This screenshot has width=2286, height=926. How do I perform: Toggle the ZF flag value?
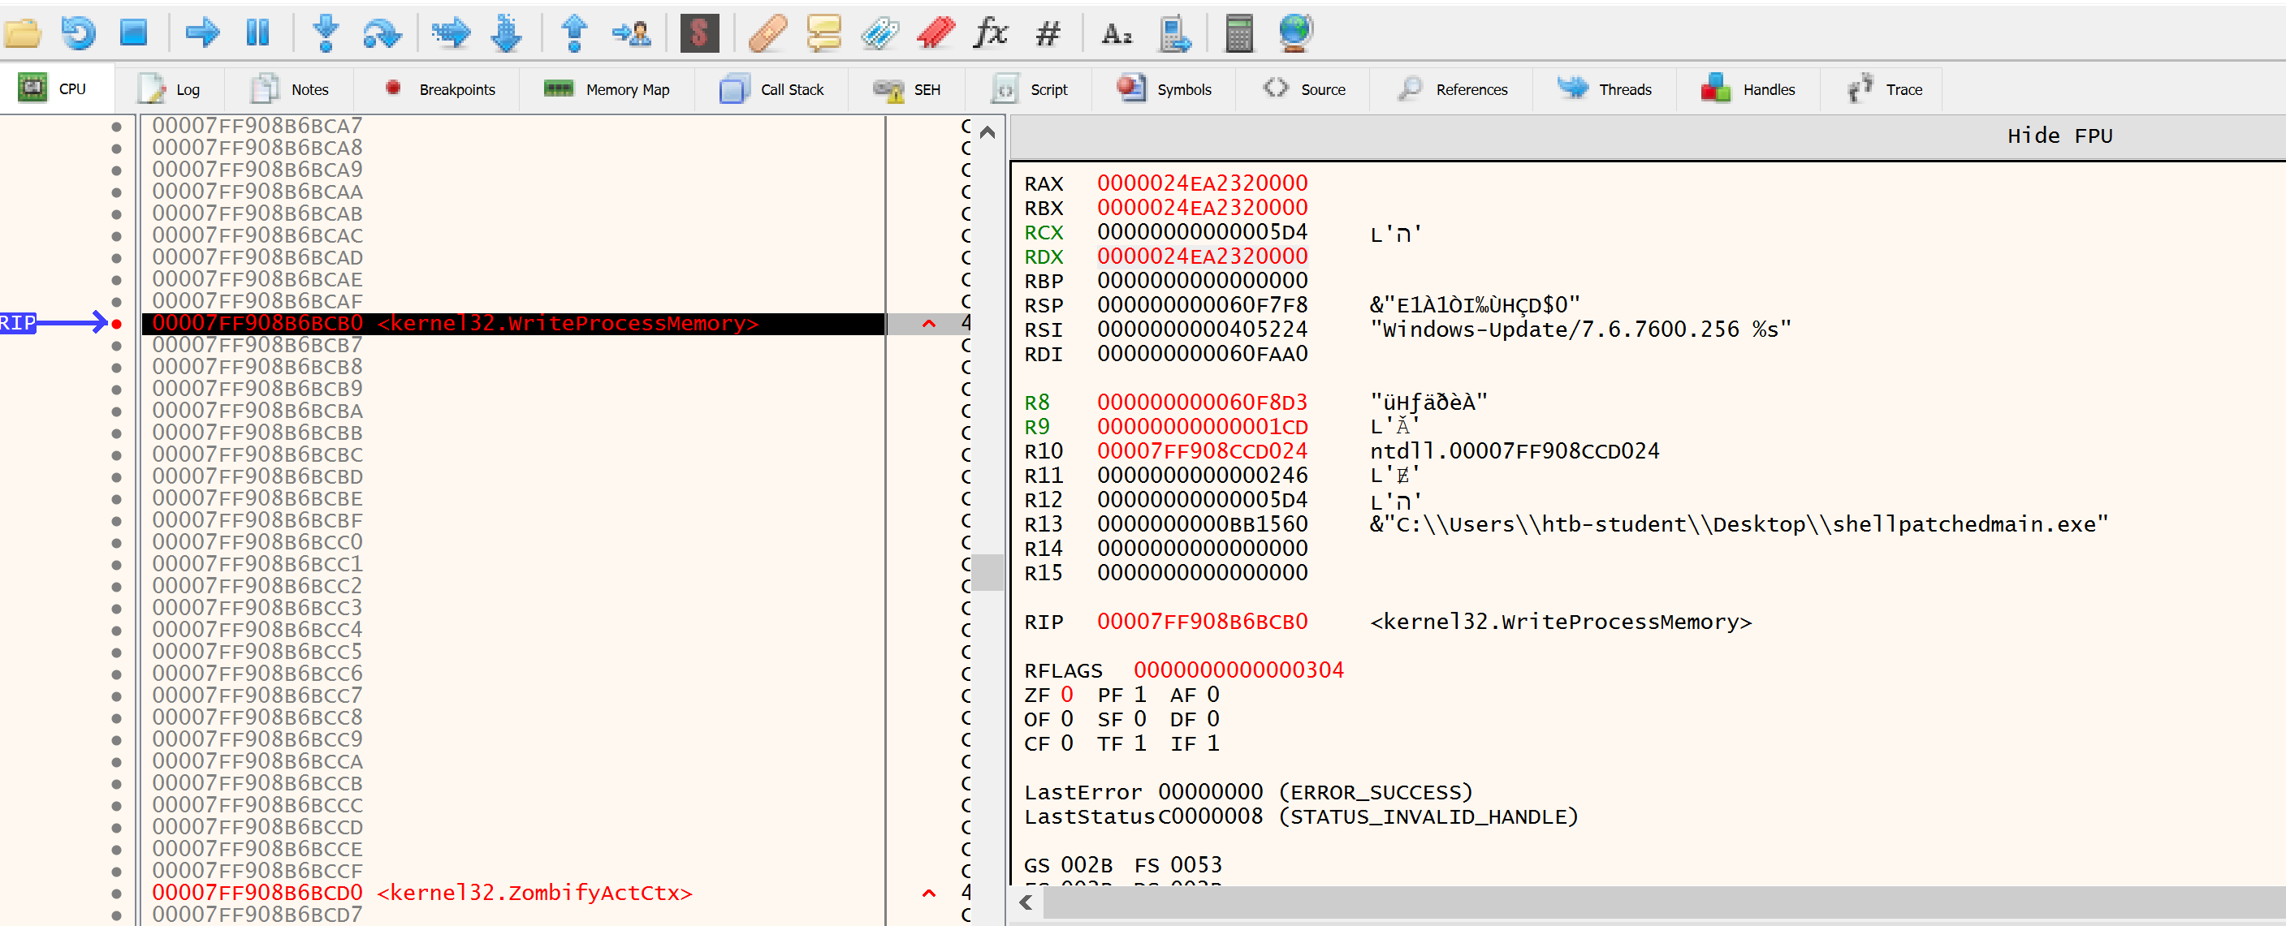coord(1065,695)
